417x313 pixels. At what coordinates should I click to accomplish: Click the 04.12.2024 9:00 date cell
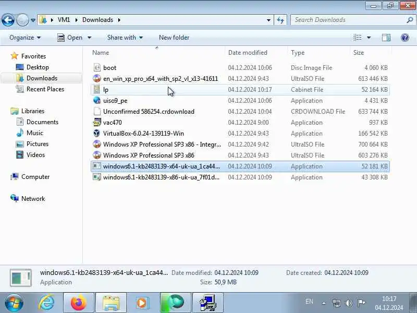click(x=249, y=123)
